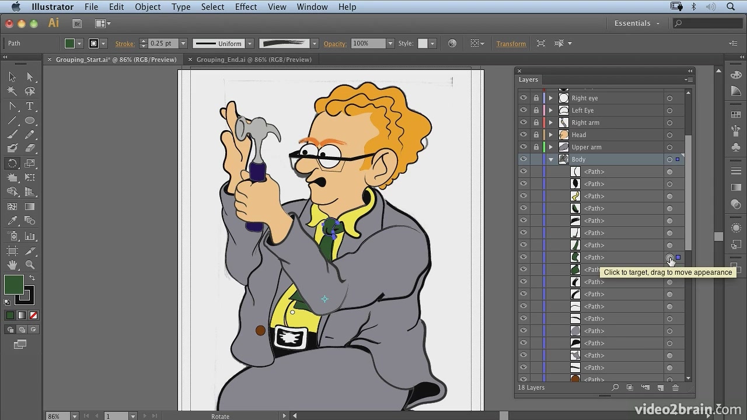Select the Pencil tool
Viewport: 747px width, 420px height.
tap(30, 135)
